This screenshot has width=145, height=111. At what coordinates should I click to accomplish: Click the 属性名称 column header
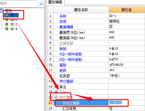point(81,10)
